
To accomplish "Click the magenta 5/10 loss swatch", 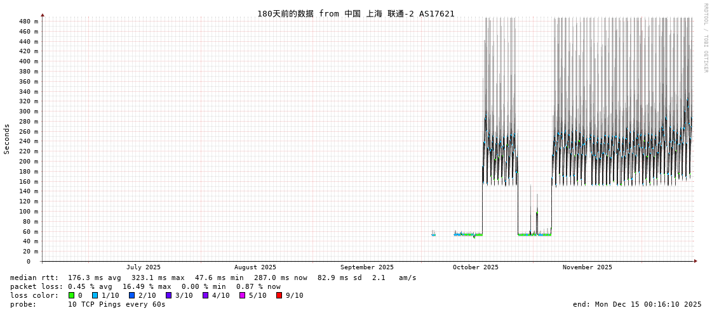I will click(243, 295).
